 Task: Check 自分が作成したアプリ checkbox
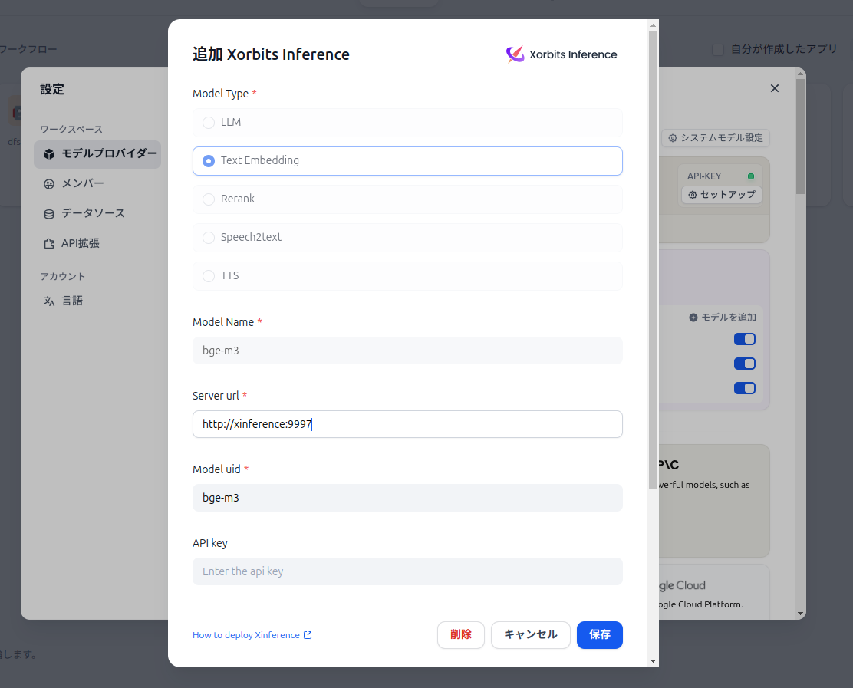tap(718, 50)
